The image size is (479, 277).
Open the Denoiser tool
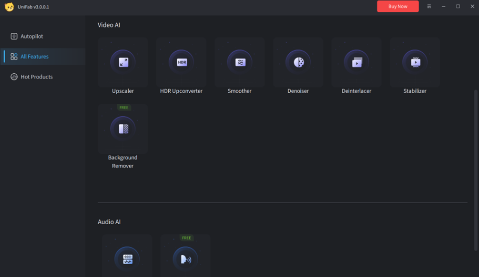tap(298, 62)
